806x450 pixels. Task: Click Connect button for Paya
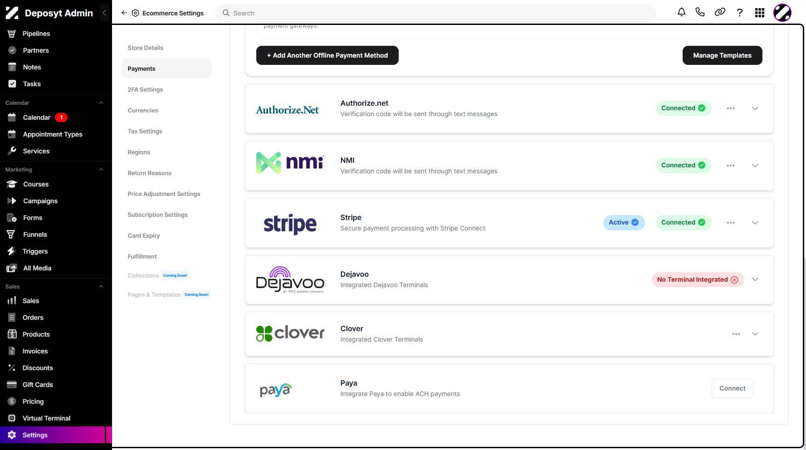[x=733, y=388]
